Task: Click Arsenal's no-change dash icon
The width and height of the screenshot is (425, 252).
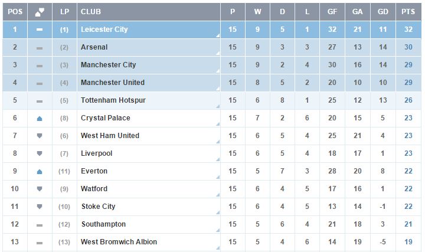Action: tap(40, 48)
